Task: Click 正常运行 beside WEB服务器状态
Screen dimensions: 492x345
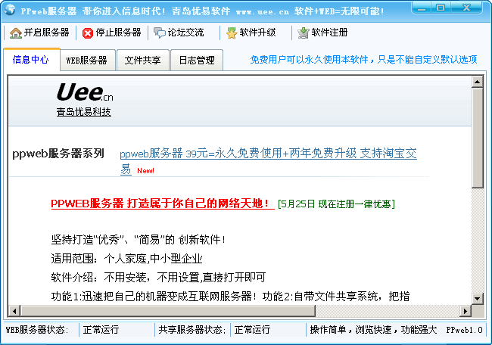Action: pos(101,330)
